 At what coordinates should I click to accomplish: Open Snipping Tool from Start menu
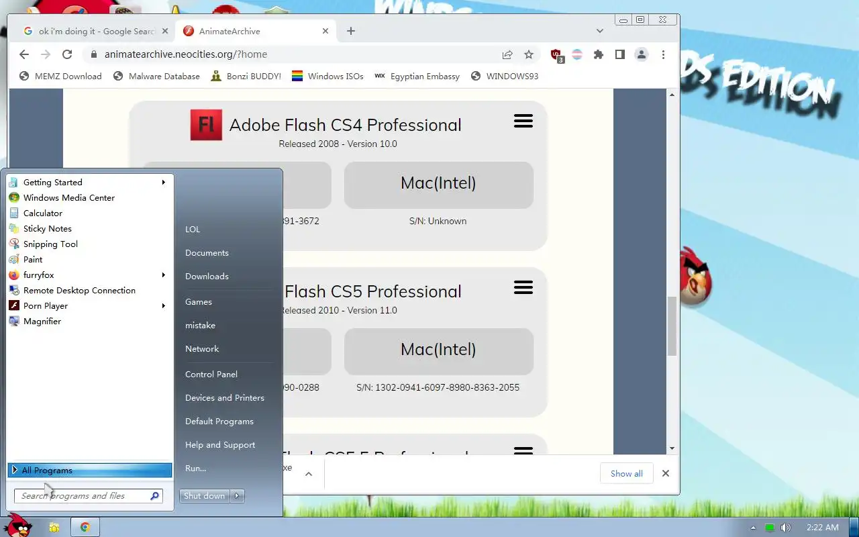(x=89, y=244)
